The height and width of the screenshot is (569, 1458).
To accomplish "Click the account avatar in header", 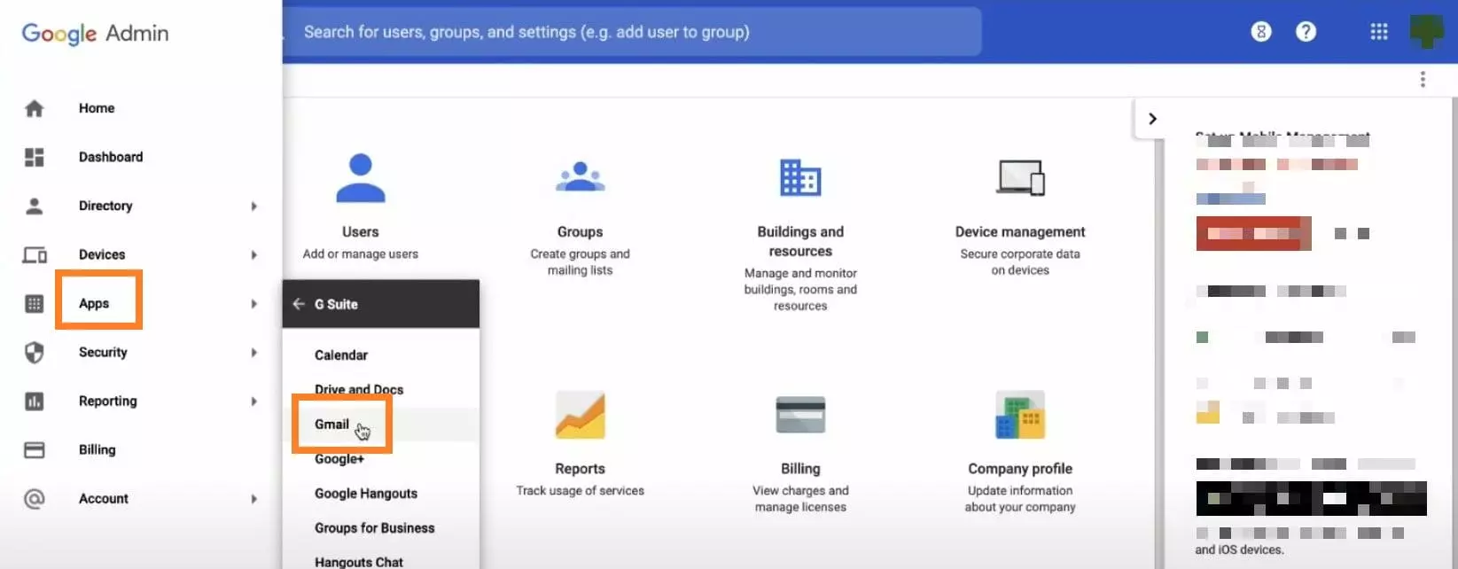I will pos(1427,32).
